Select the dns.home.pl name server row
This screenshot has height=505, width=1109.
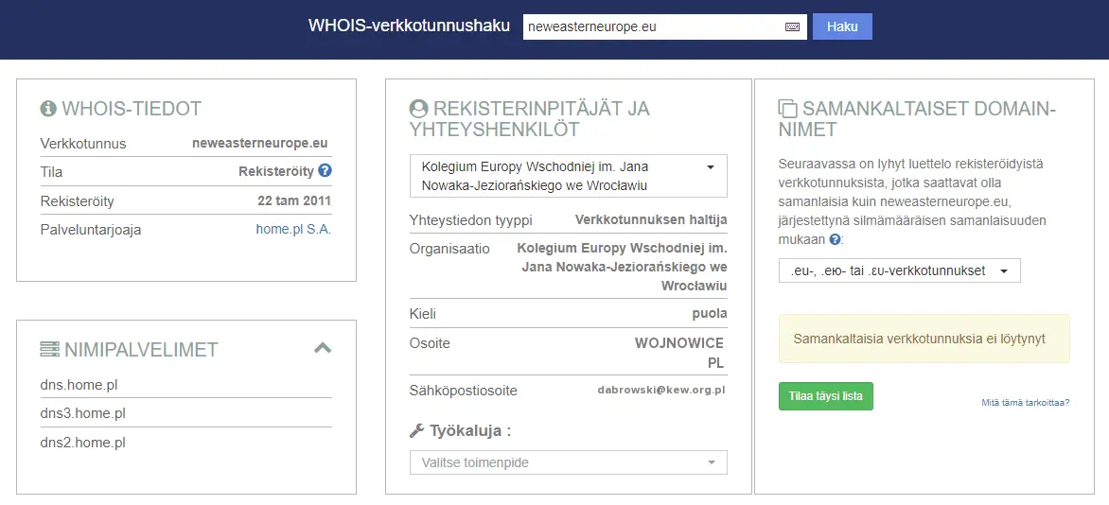tap(186, 385)
